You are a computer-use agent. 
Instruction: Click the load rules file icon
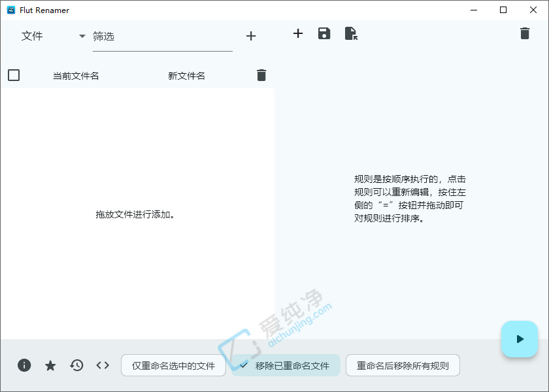point(351,33)
